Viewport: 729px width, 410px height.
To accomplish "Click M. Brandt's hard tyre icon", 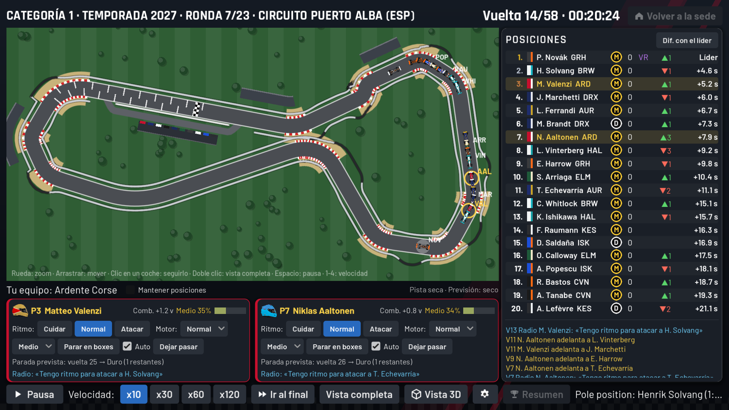I will tap(616, 124).
